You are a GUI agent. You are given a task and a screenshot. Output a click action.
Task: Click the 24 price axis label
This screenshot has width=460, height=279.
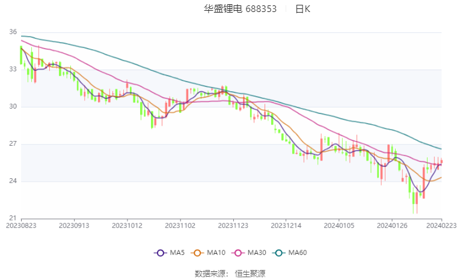tap(13, 181)
